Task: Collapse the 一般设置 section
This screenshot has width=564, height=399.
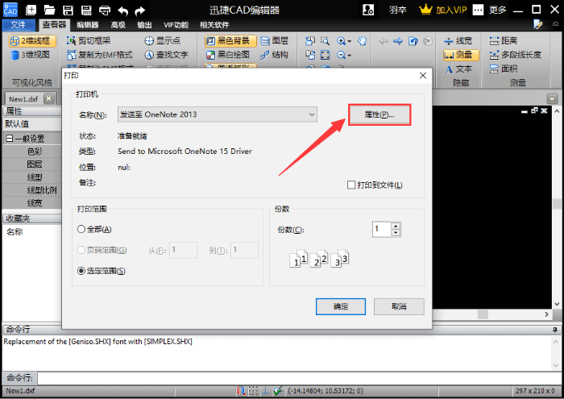Action: pyautogui.click(x=10, y=139)
